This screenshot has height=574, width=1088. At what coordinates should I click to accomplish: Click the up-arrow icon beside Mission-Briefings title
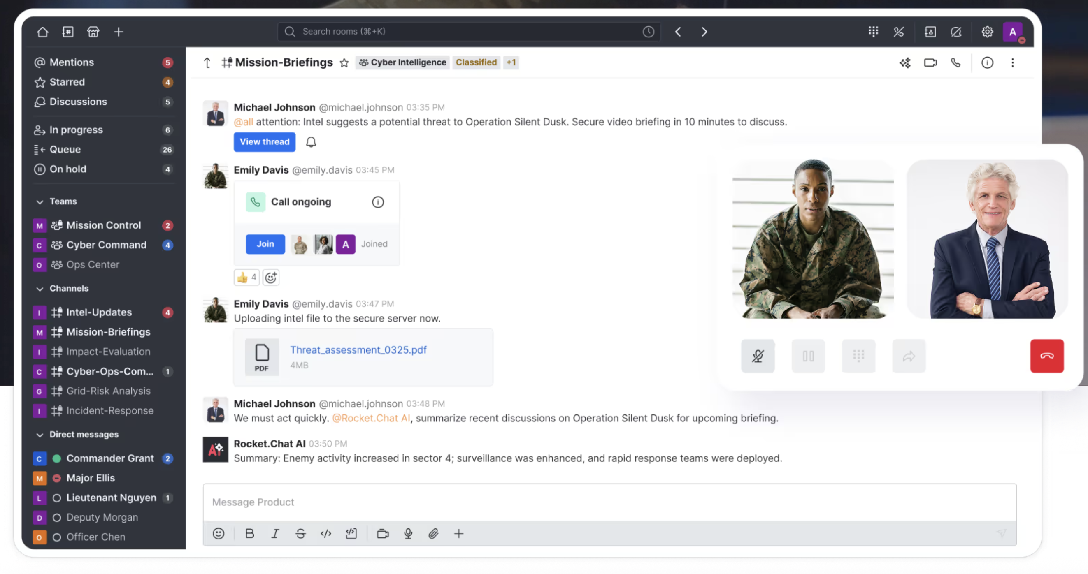coord(207,63)
